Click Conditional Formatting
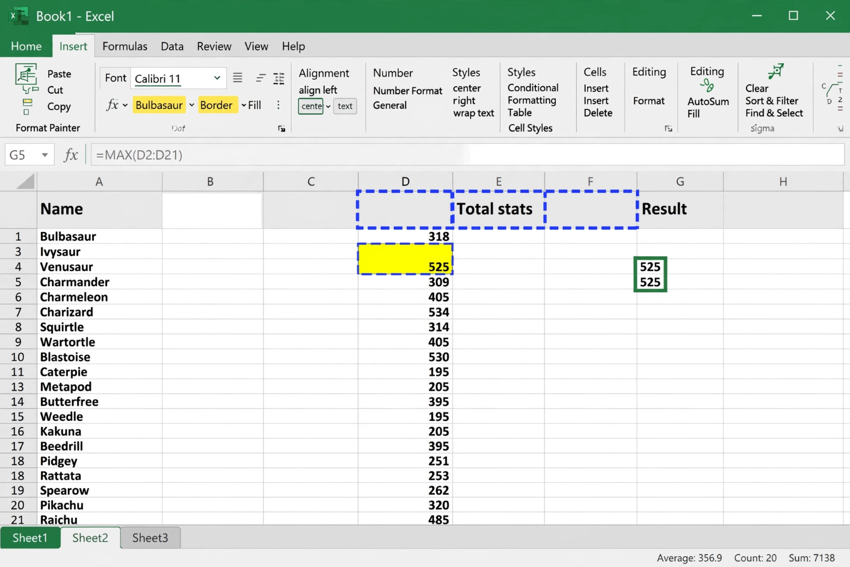The width and height of the screenshot is (850, 567). point(532,94)
